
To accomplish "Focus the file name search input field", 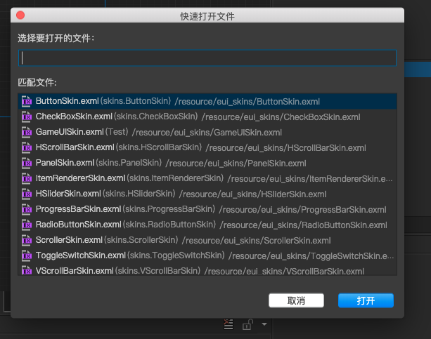I will 207,58.
